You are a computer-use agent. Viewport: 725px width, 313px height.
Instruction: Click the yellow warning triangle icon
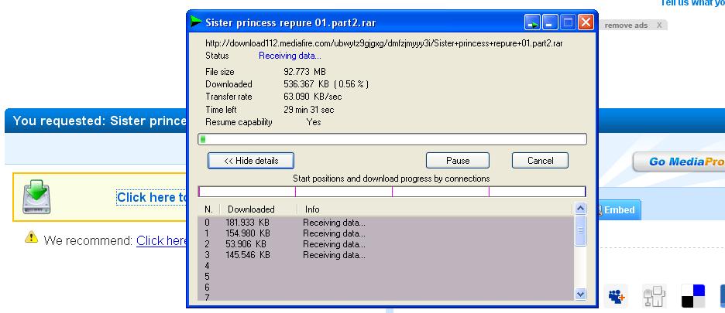32,237
